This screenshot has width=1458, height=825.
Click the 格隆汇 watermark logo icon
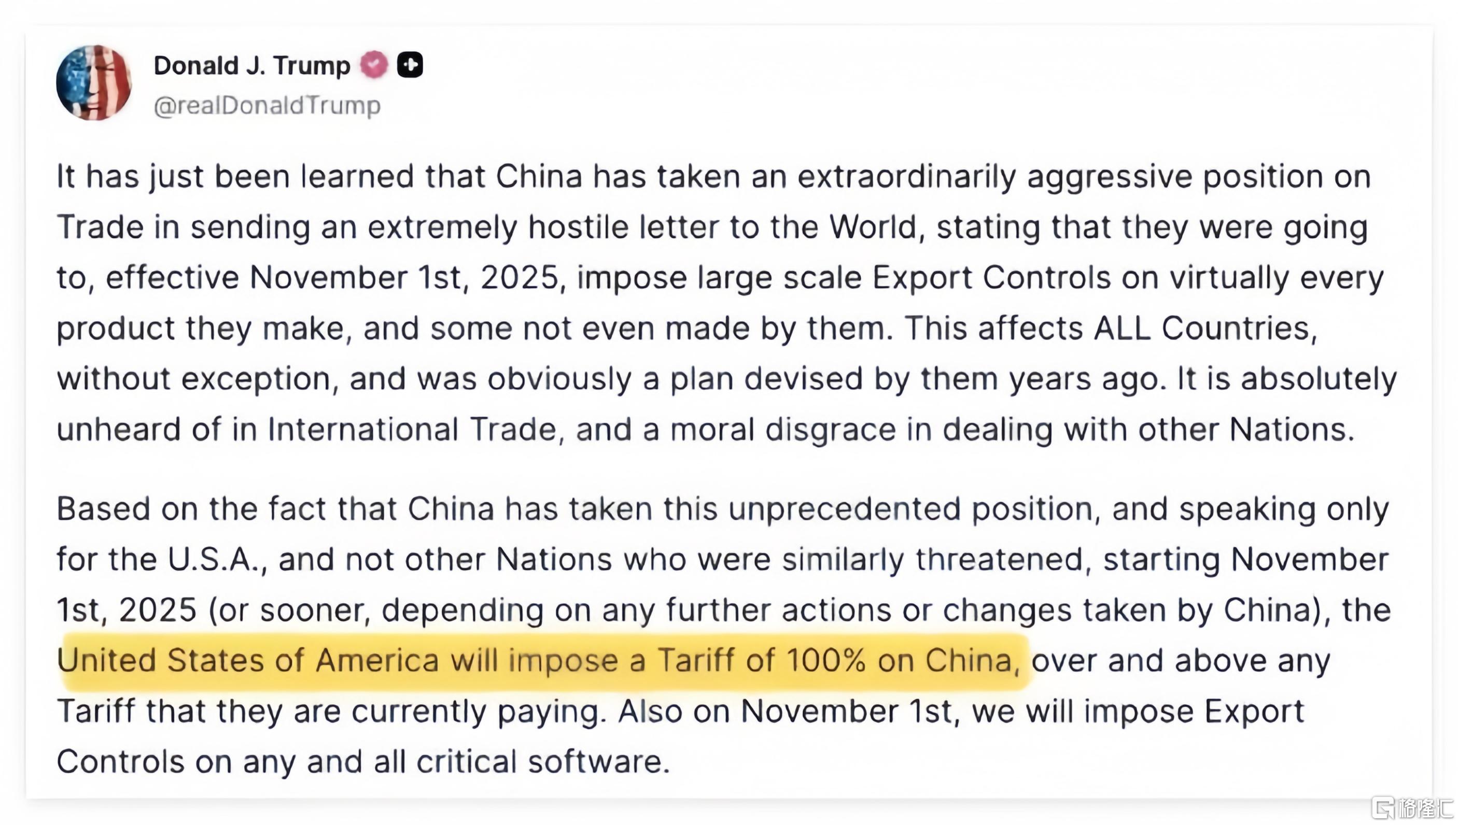(x=1383, y=808)
